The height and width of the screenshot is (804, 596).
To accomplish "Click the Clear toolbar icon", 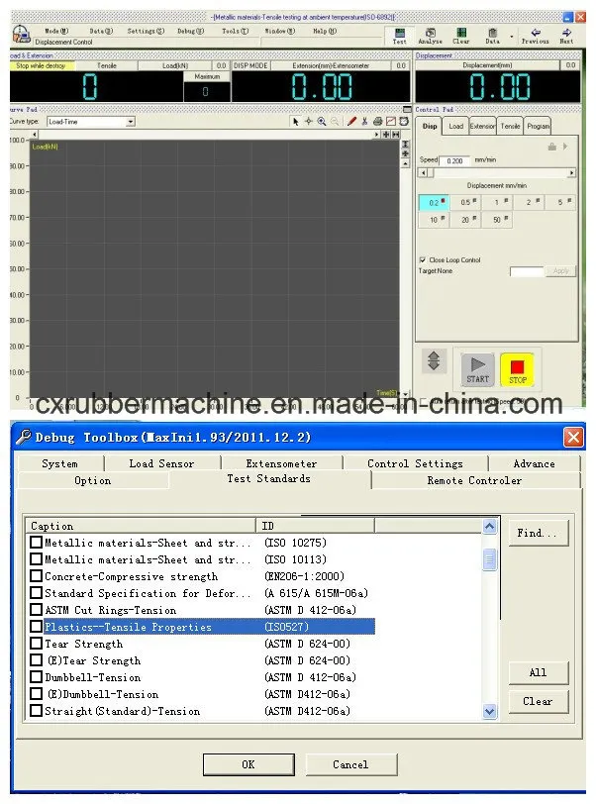I will [x=460, y=34].
